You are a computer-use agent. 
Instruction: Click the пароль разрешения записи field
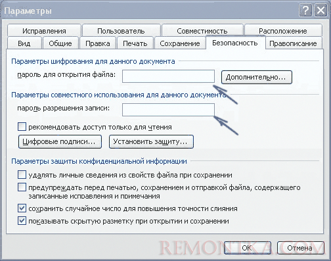168,110
